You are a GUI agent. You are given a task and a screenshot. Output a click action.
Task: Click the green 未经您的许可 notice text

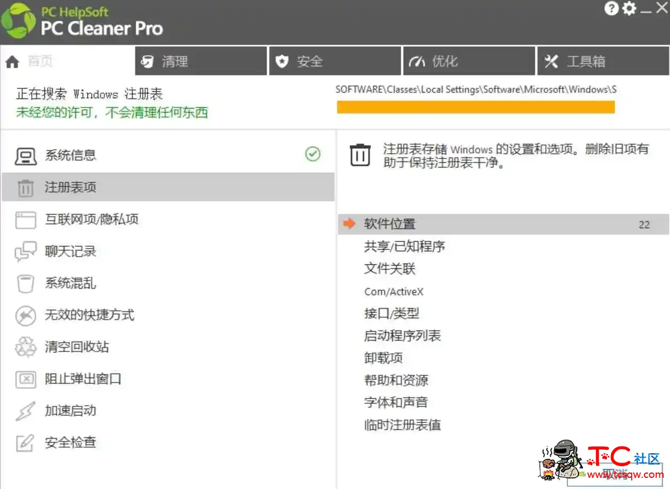tap(112, 113)
